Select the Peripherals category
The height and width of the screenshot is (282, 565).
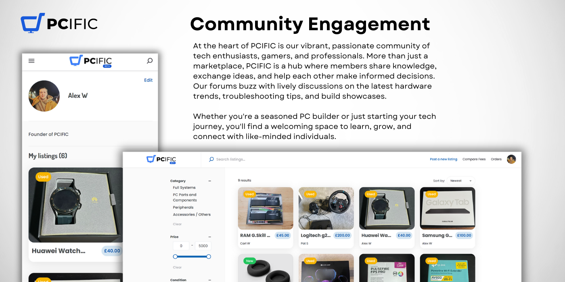[x=183, y=207]
